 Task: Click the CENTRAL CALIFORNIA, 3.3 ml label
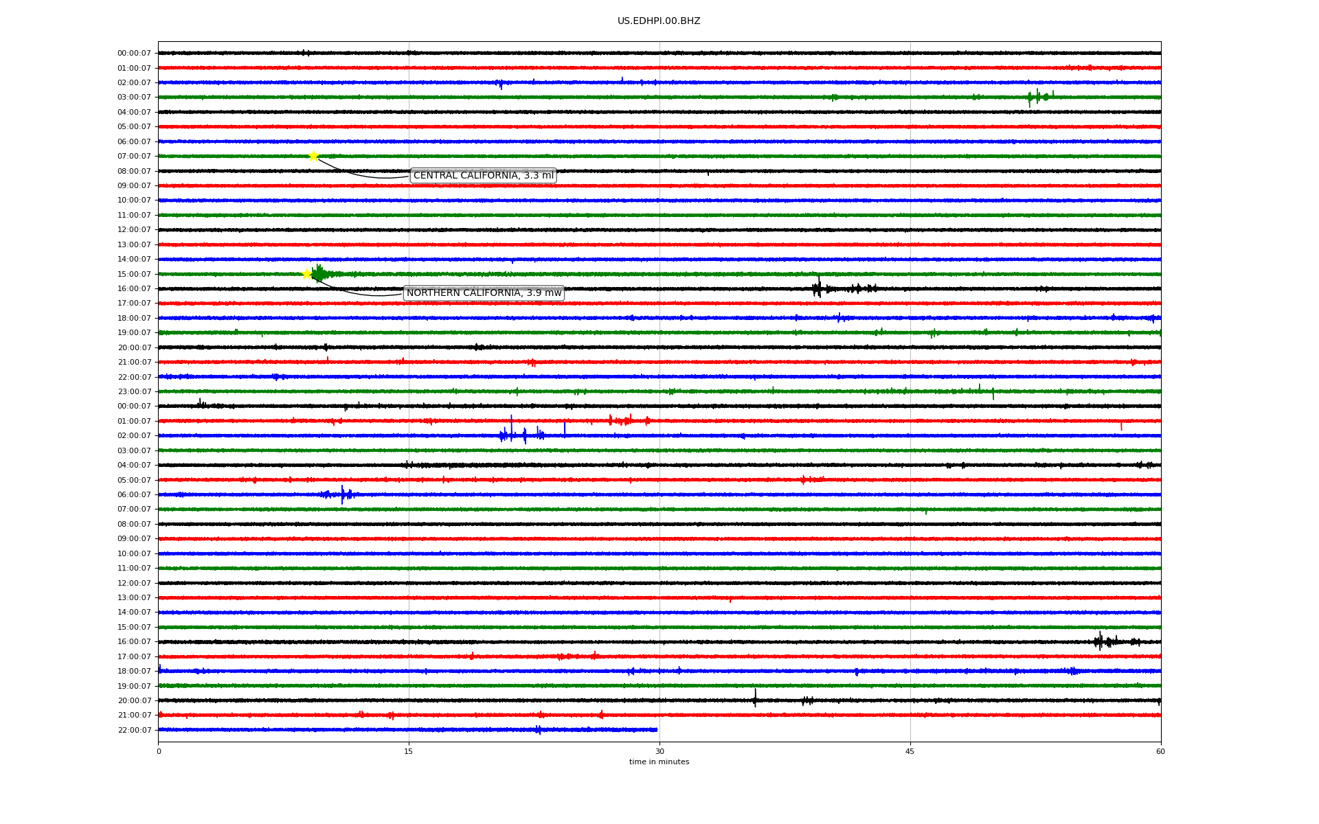pos(483,176)
